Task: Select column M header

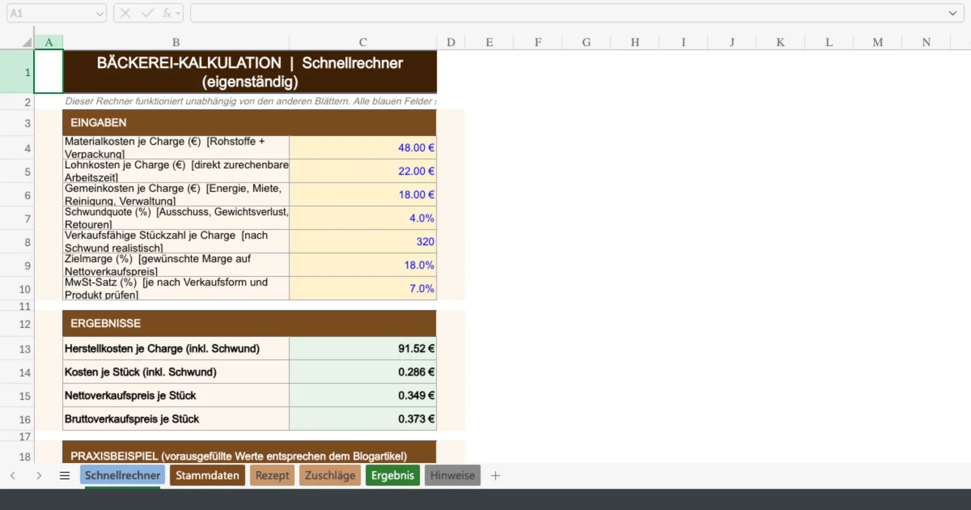Action: (x=878, y=42)
